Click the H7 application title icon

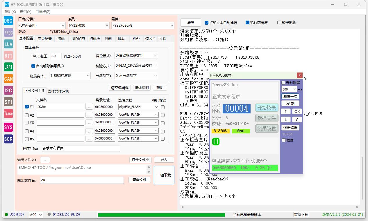pos(7,4)
